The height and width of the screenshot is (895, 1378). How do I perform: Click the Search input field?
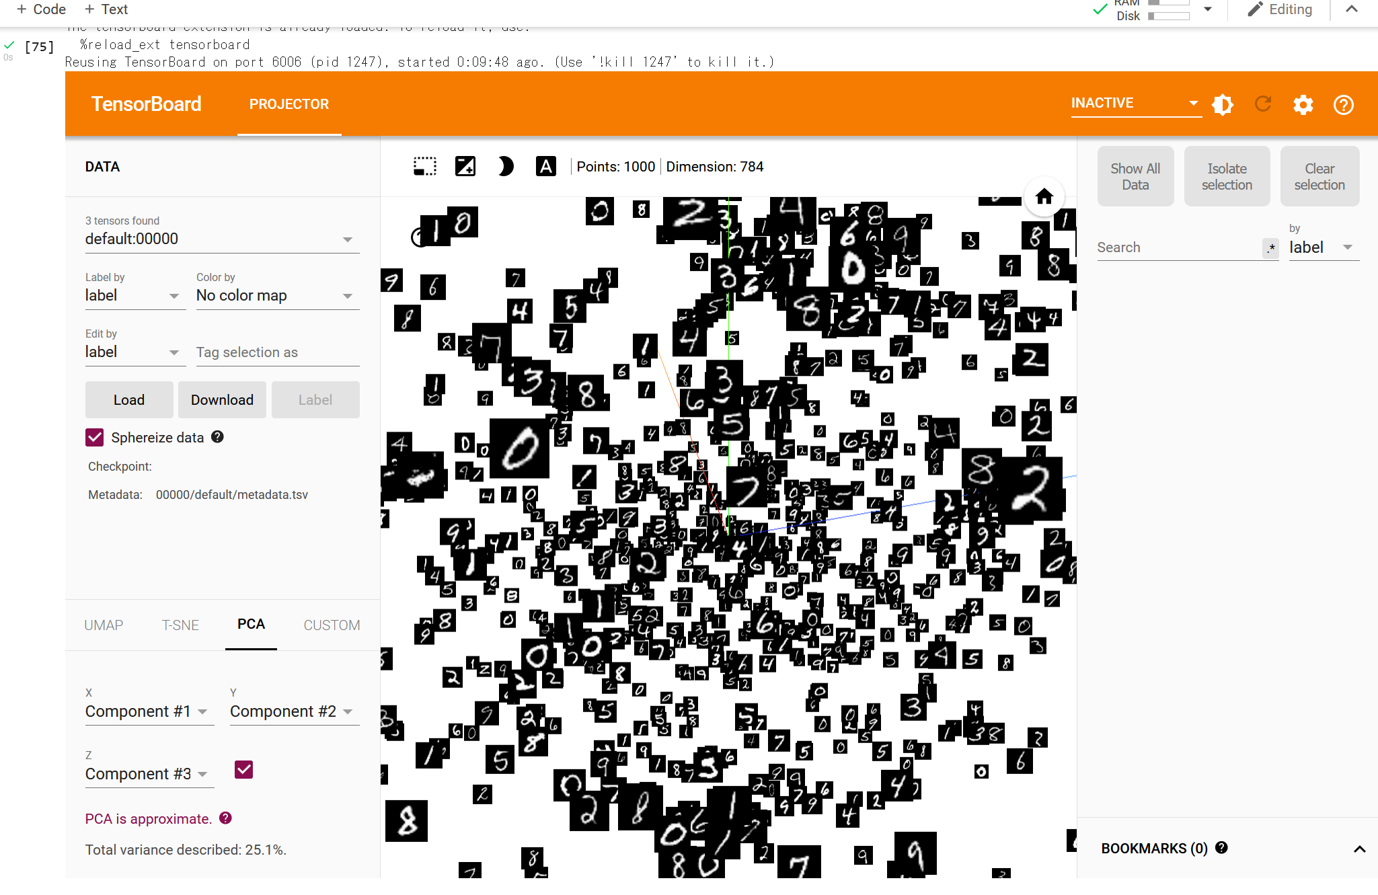[x=1179, y=247]
